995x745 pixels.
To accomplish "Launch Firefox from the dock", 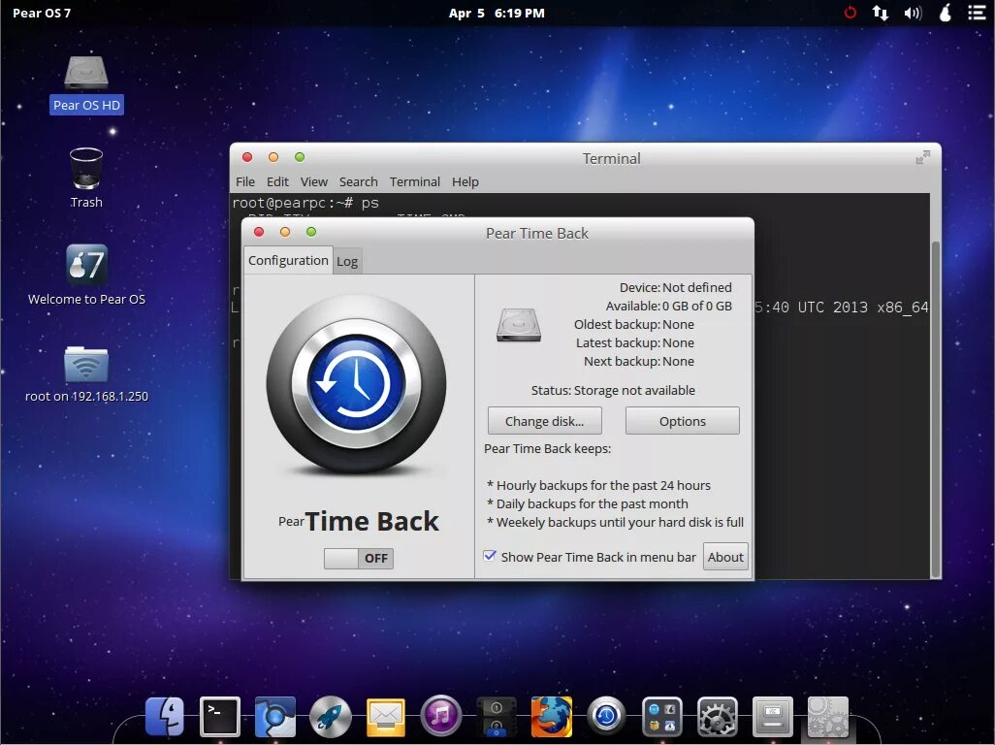I will coord(552,717).
